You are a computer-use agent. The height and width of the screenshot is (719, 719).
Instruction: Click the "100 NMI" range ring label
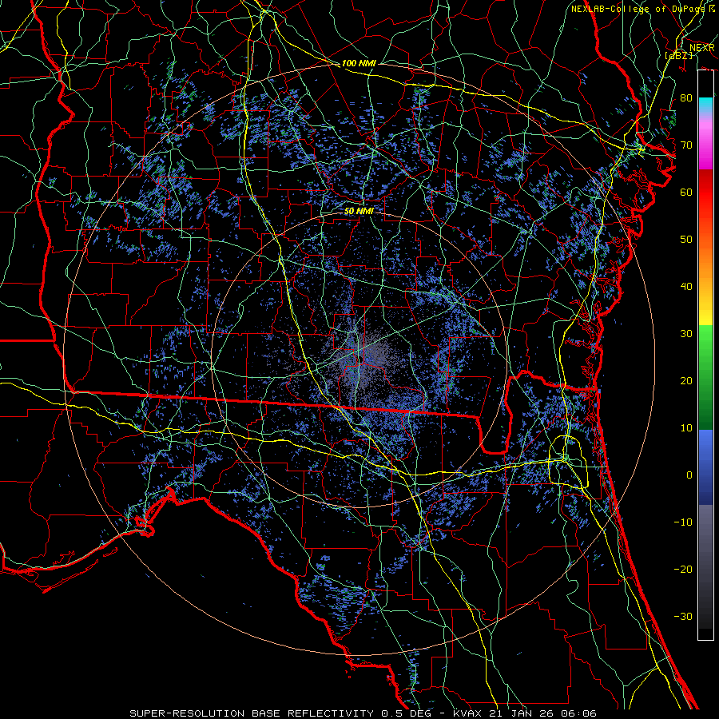pyautogui.click(x=359, y=63)
